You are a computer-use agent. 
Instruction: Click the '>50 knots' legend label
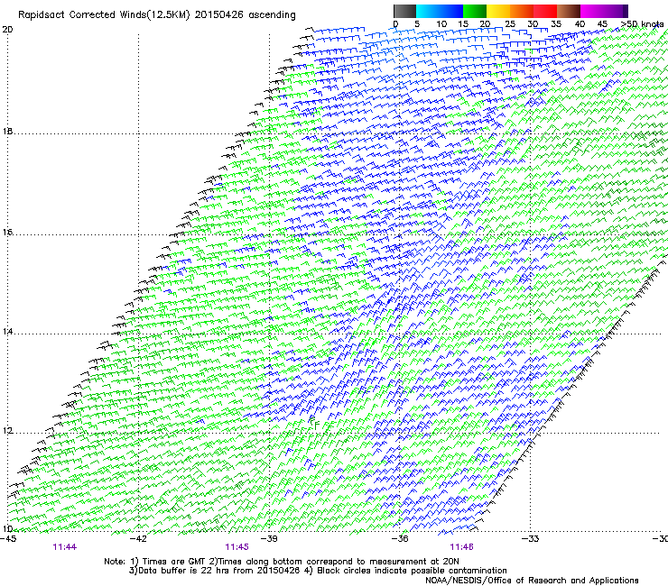click(643, 24)
